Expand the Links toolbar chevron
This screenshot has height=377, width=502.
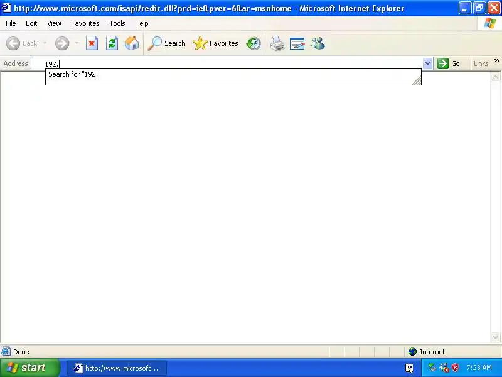click(x=496, y=60)
